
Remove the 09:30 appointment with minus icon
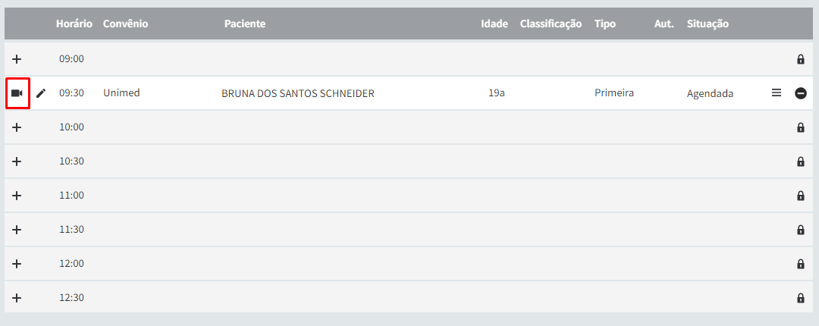click(x=801, y=93)
